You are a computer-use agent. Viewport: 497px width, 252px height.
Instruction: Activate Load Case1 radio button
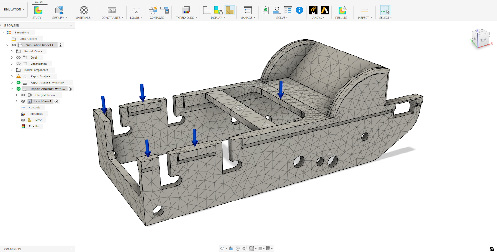coord(56,101)
